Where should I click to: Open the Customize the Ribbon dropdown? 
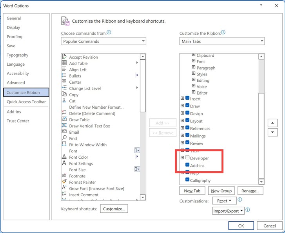222,41
